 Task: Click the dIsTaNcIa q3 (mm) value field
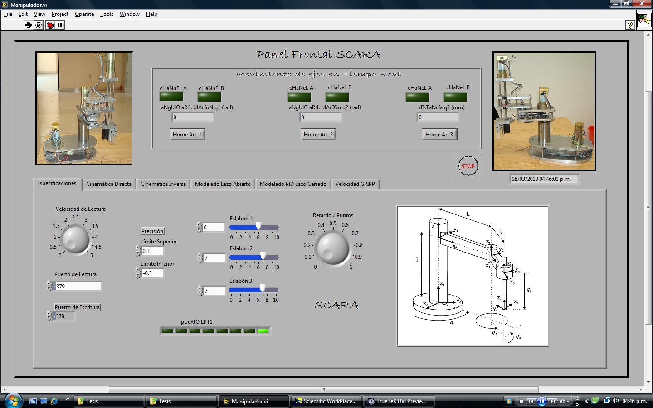pyautogui.click(x=438, y=117)
